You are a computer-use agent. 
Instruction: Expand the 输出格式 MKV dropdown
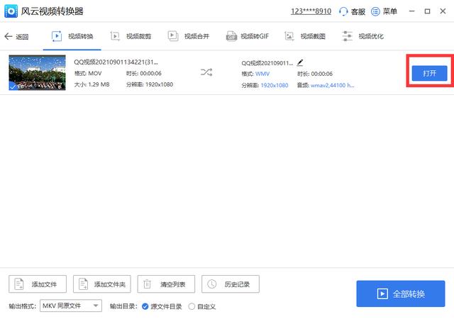pyautogui.click(x=71, y=306)
